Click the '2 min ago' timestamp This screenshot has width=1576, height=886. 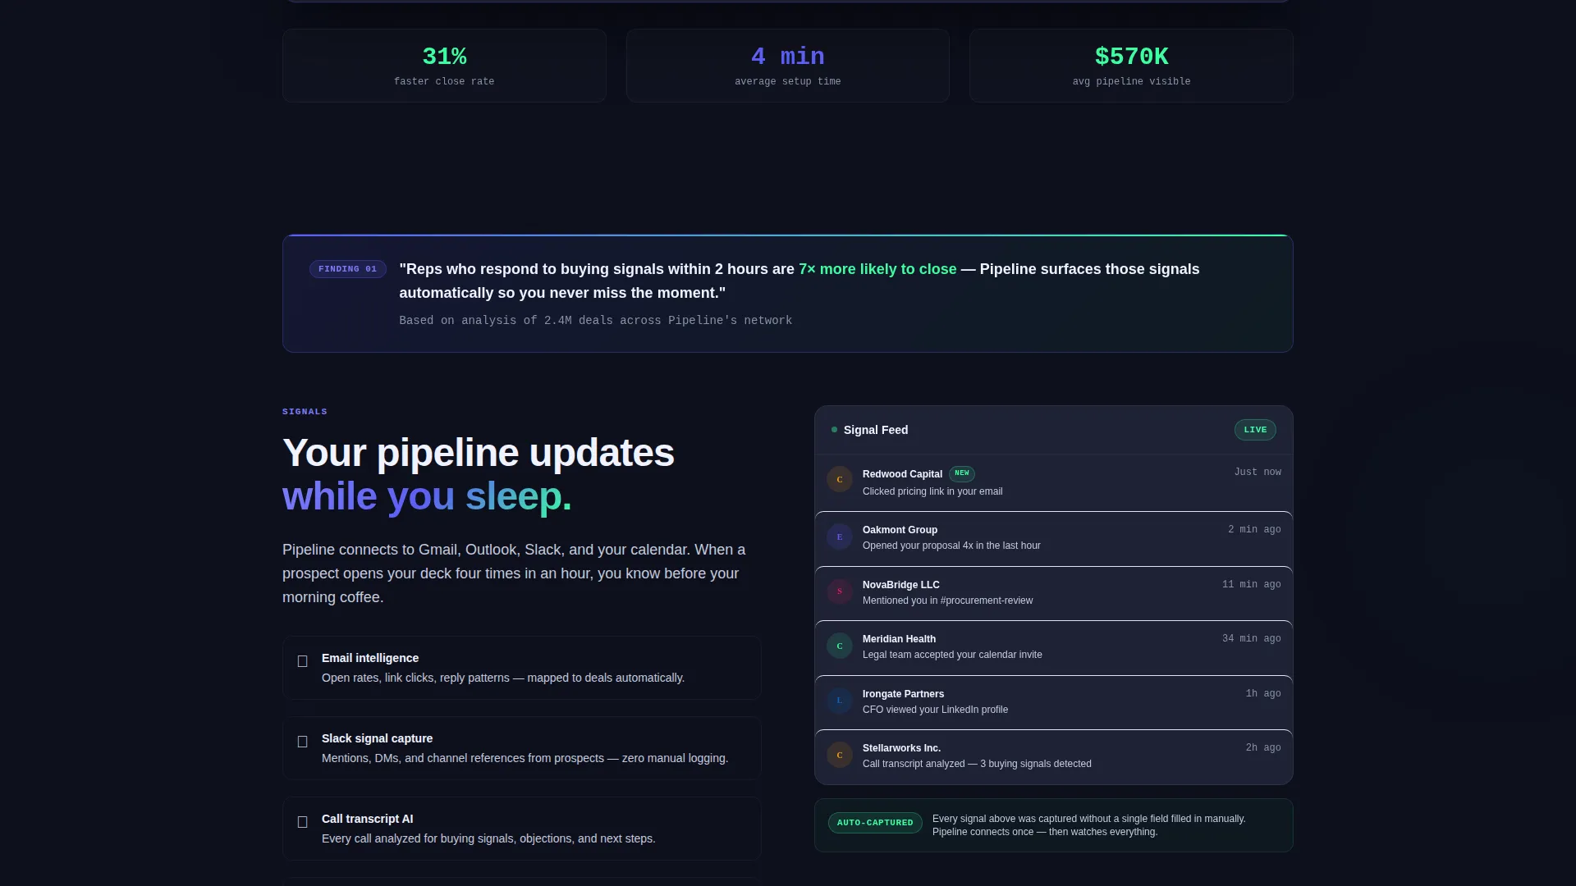pyautogui.click(x=1254, y=530)
